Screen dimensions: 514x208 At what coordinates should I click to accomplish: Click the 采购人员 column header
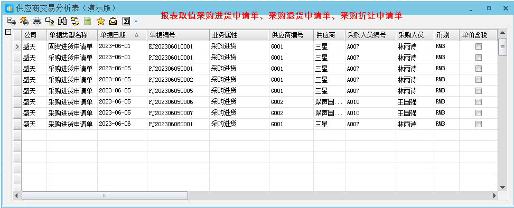[x=415, y=35]
